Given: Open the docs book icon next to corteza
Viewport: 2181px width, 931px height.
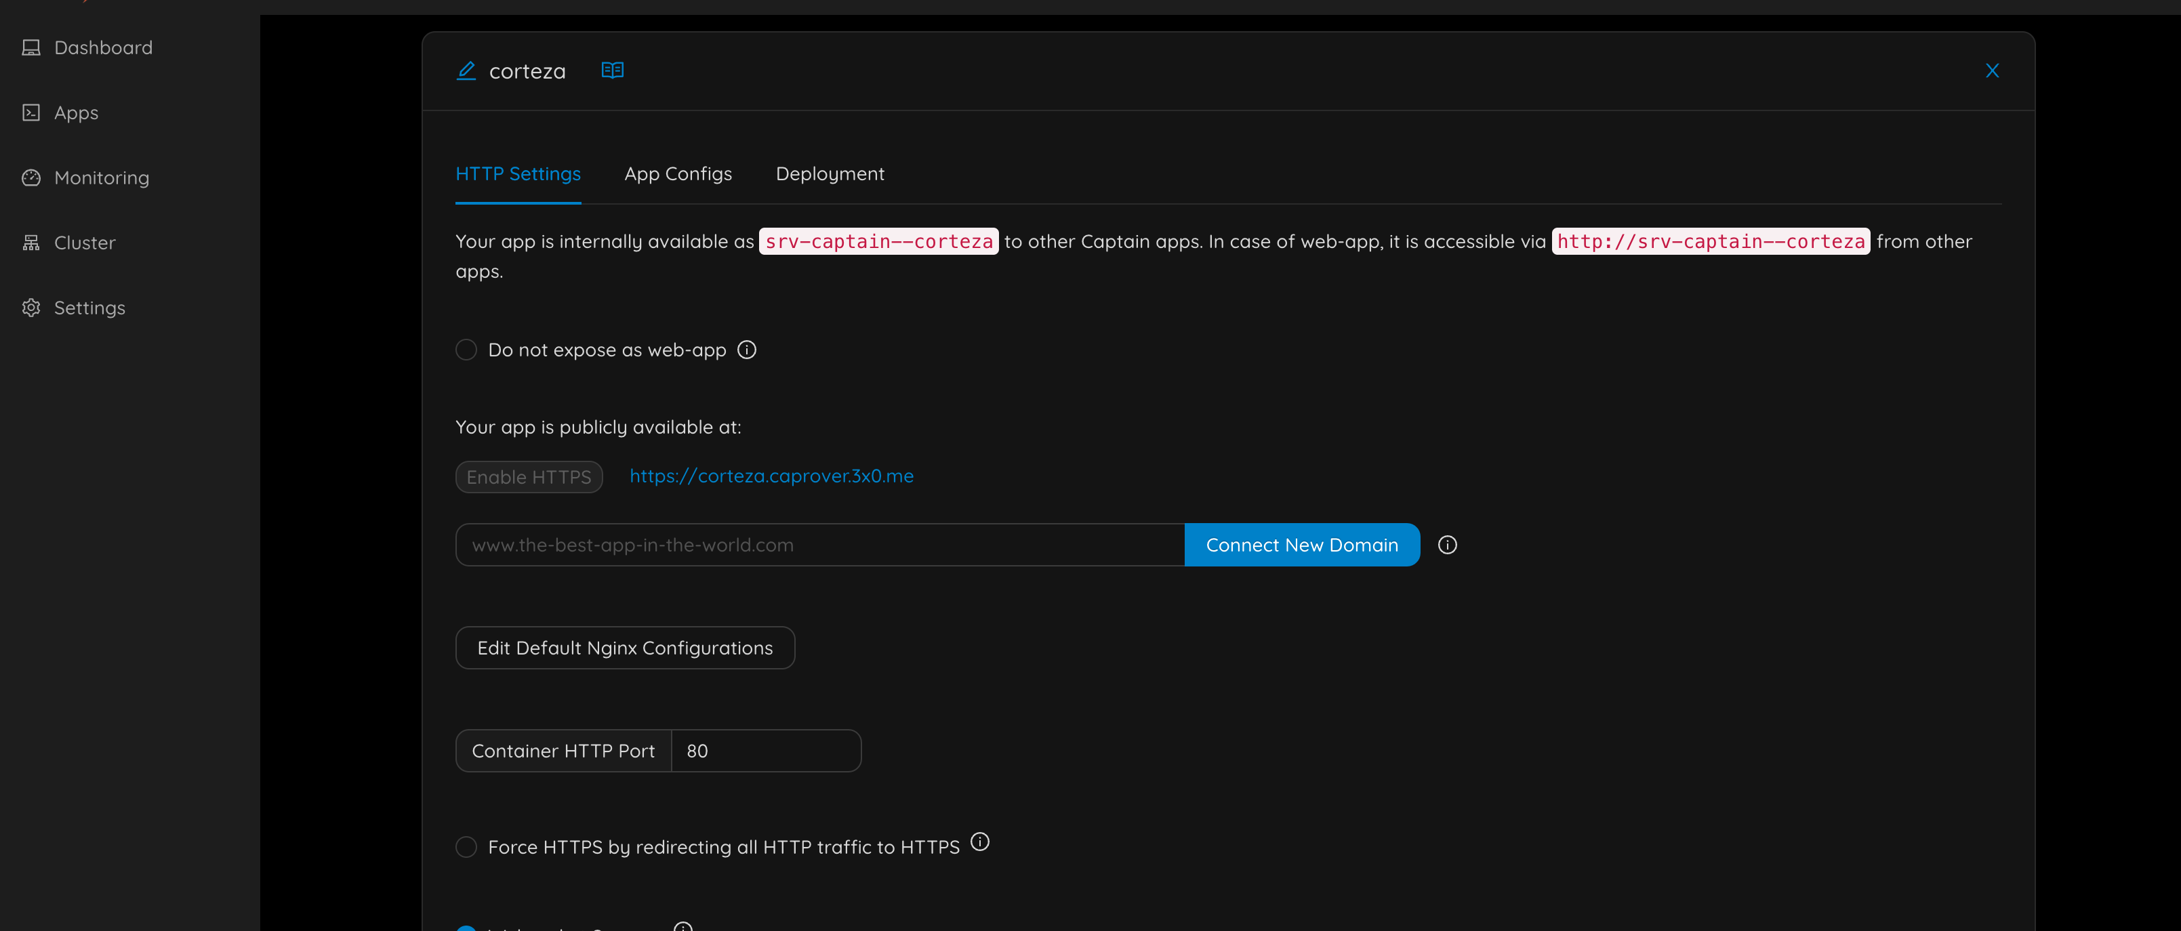Looking at the screenshot, I should 612,70.
